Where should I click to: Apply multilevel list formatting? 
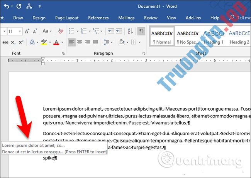(96, 31)
